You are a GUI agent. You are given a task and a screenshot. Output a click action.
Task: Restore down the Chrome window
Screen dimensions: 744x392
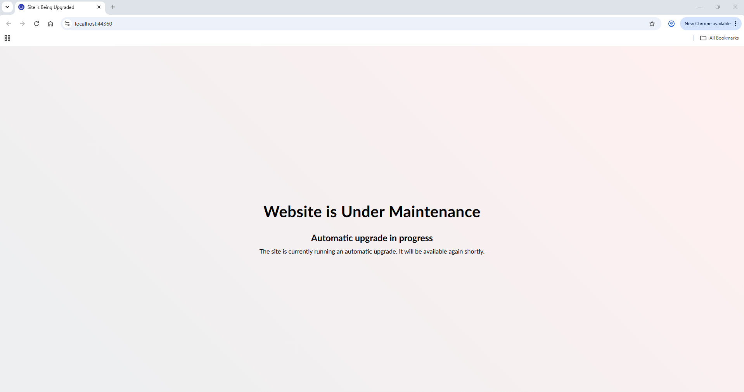click(718, 7)
